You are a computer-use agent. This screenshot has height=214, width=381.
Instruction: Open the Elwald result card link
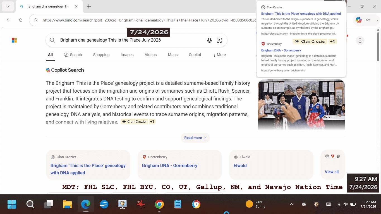click(240, 165)
